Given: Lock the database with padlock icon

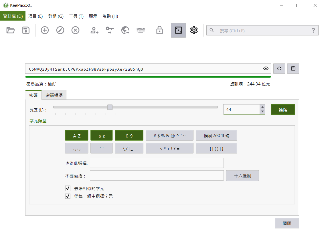Looking at the screenshot, I should pos(159,30).
